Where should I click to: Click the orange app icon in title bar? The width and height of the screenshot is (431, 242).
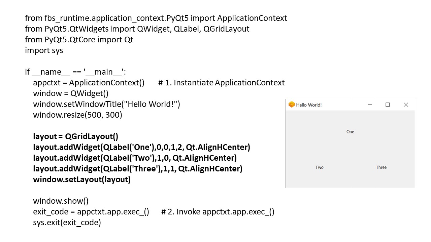[292, 105]
